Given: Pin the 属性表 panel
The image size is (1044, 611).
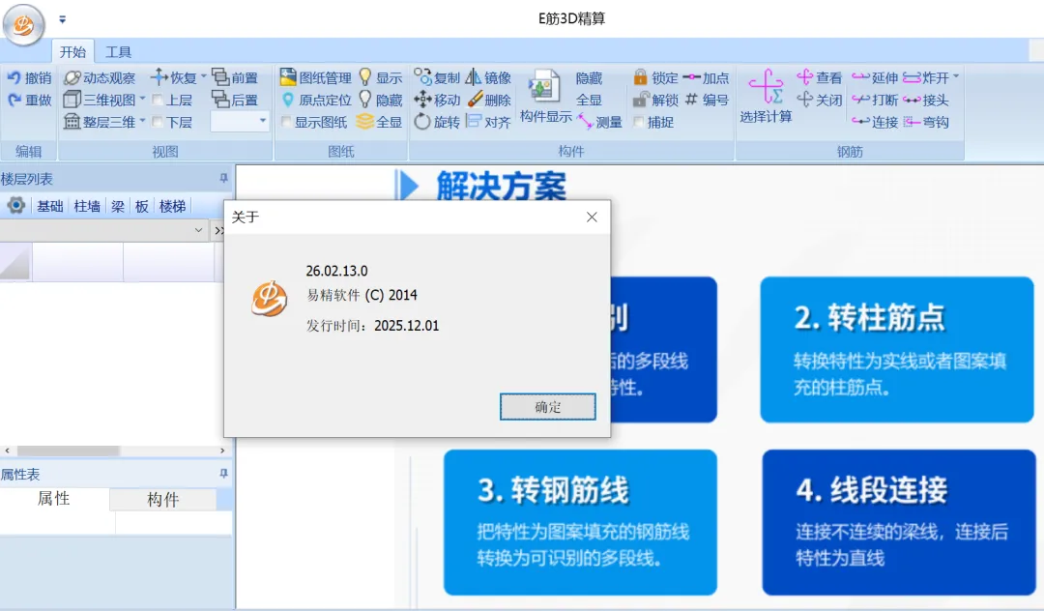Looking at the screenshot, I should tap(223, 473).
